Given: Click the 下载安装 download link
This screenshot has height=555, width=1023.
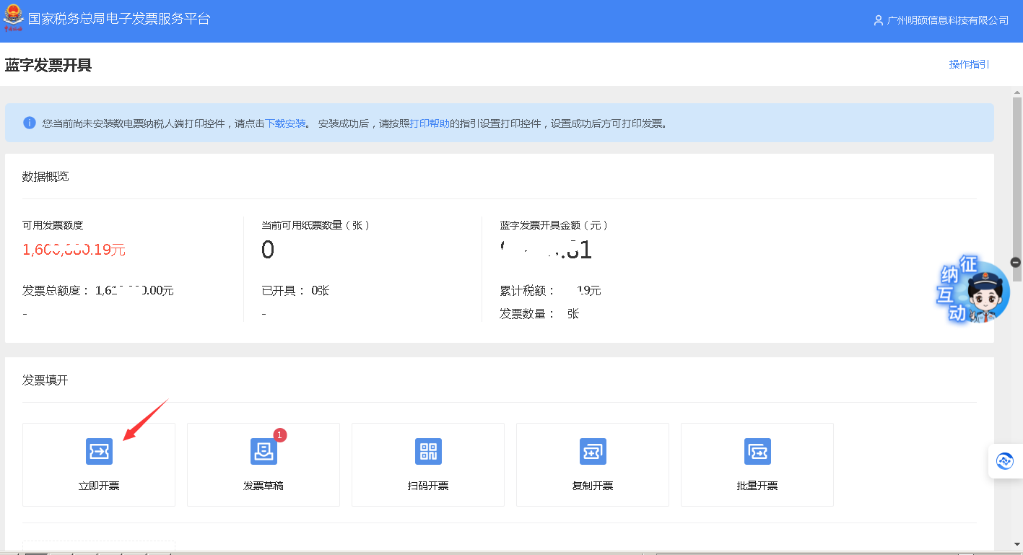Looking at the screenshot, I should (285, 123).
